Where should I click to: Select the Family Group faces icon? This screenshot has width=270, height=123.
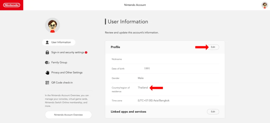(47, 63)
